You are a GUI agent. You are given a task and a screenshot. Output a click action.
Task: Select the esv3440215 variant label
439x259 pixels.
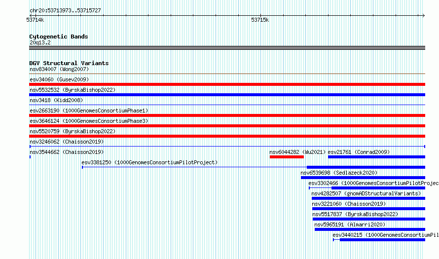(x=386, y=235)
